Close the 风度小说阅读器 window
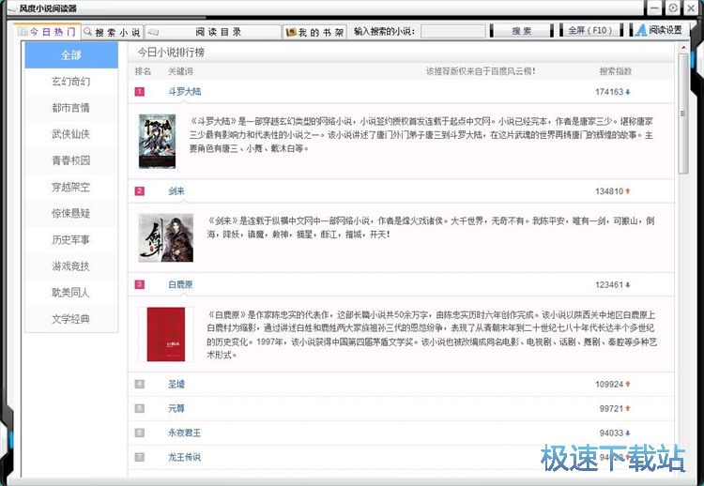Image resolution: width=704 pixels, height=486 pixels. 691,8
